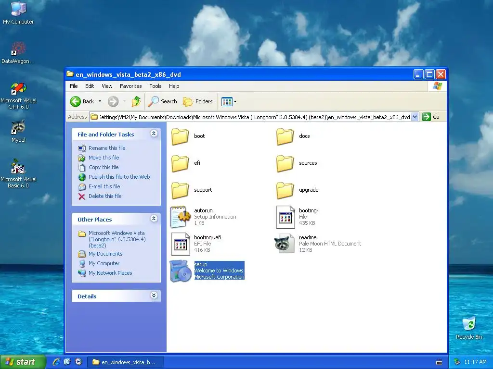Image resolution: width=493 pixels, height=369 pixels.
Task: Open the Favorites menu
Action: coord(131,86)
